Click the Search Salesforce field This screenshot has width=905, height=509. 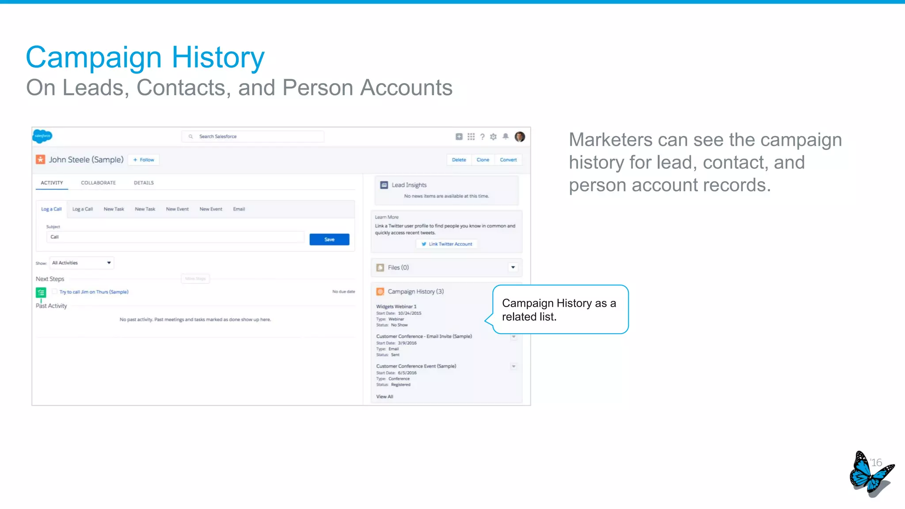click(253, 137)
